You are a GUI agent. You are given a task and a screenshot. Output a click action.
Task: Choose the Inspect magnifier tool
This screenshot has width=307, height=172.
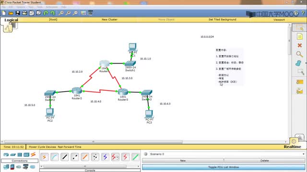pos(299,54)
